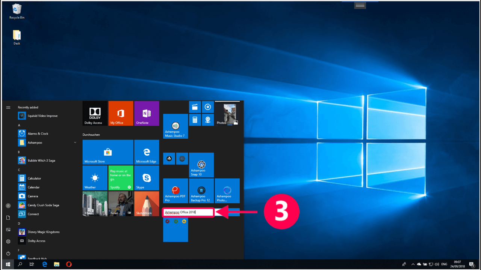
Task: Launch Edge from the taskbar
Action: (44, 264)
